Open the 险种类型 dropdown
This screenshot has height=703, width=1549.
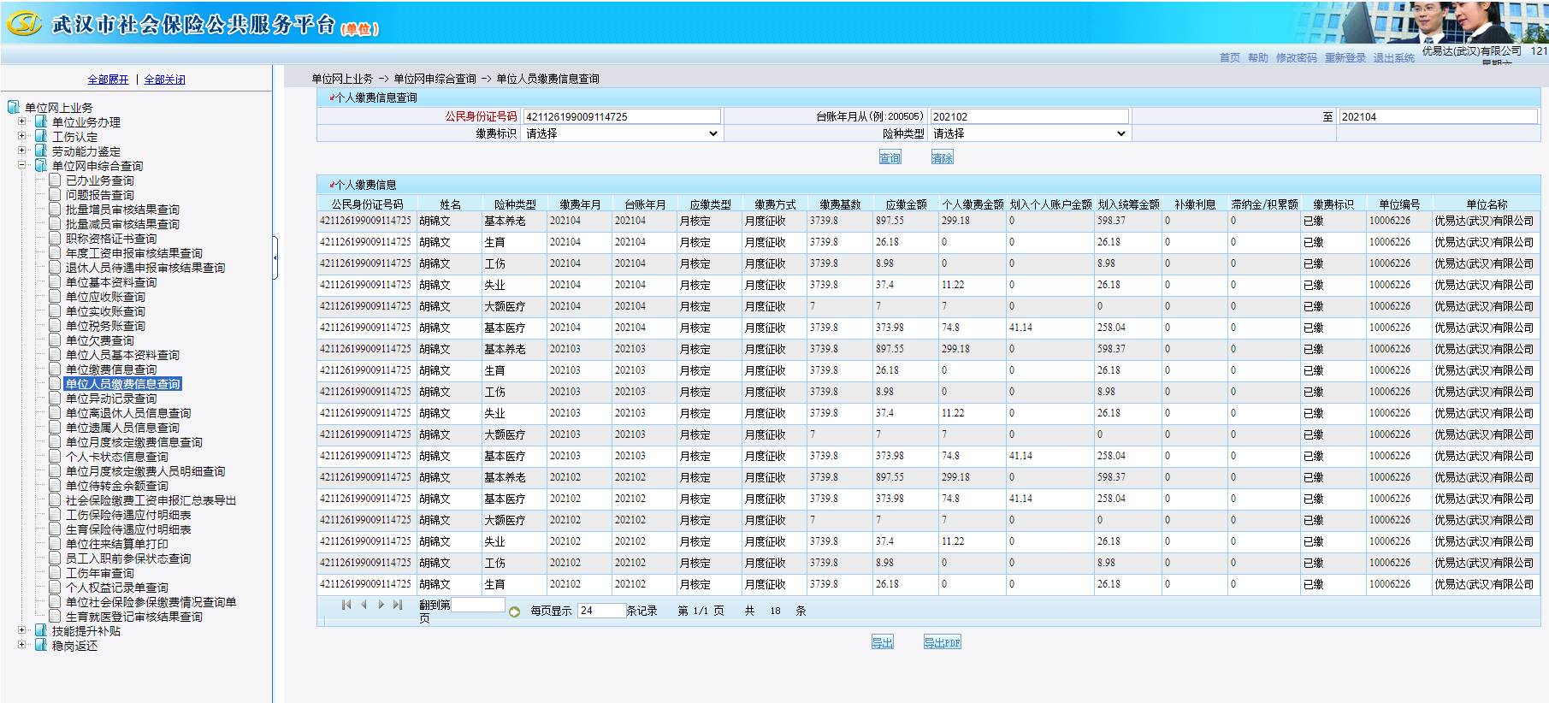tap(1029, 133)
